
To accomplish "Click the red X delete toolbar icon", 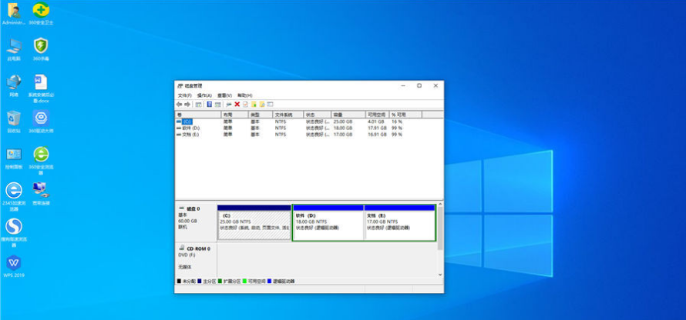I will 237,104.
